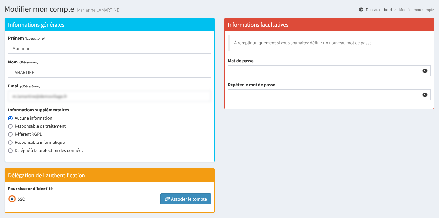The width and height of the screenshot is (439, 218).
Task: Open the Tableau de bord breadcrumb link
Action: coord(378,10)
